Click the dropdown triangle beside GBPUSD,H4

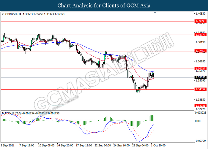(3, 14)
